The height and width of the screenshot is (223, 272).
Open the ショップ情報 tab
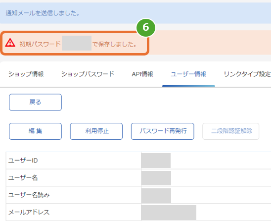point(26,74)
